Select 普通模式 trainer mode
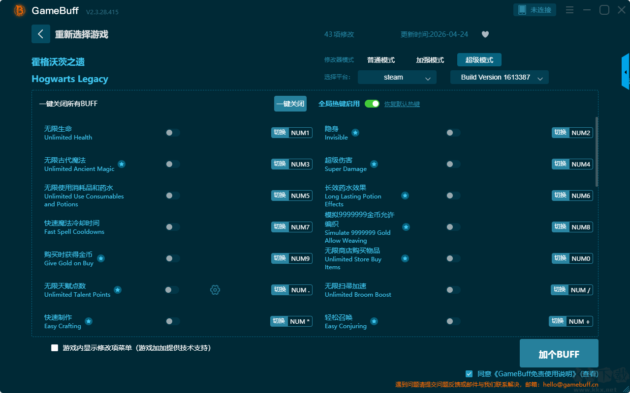Screen dimensions: 630x393 point(381,60)
